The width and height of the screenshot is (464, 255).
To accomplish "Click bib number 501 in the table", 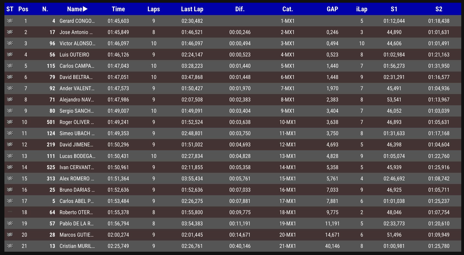I will [x=51, y=122].
